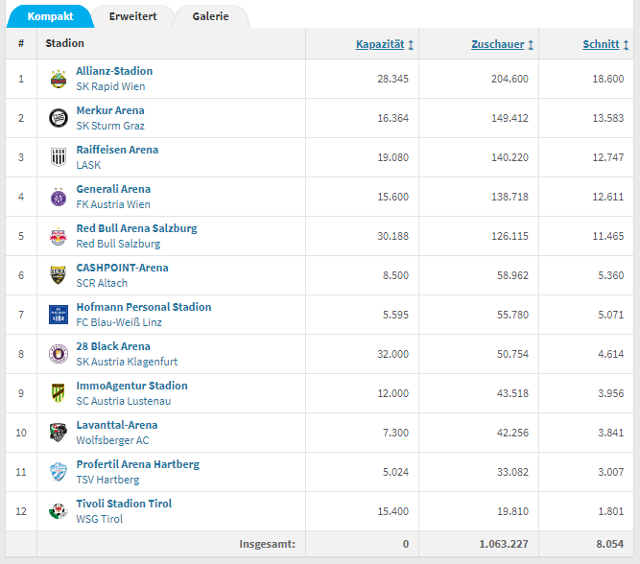The image size is (640, 564).
Task: Select the Red Bull Salzburg logo
Action: click(59, 236)
